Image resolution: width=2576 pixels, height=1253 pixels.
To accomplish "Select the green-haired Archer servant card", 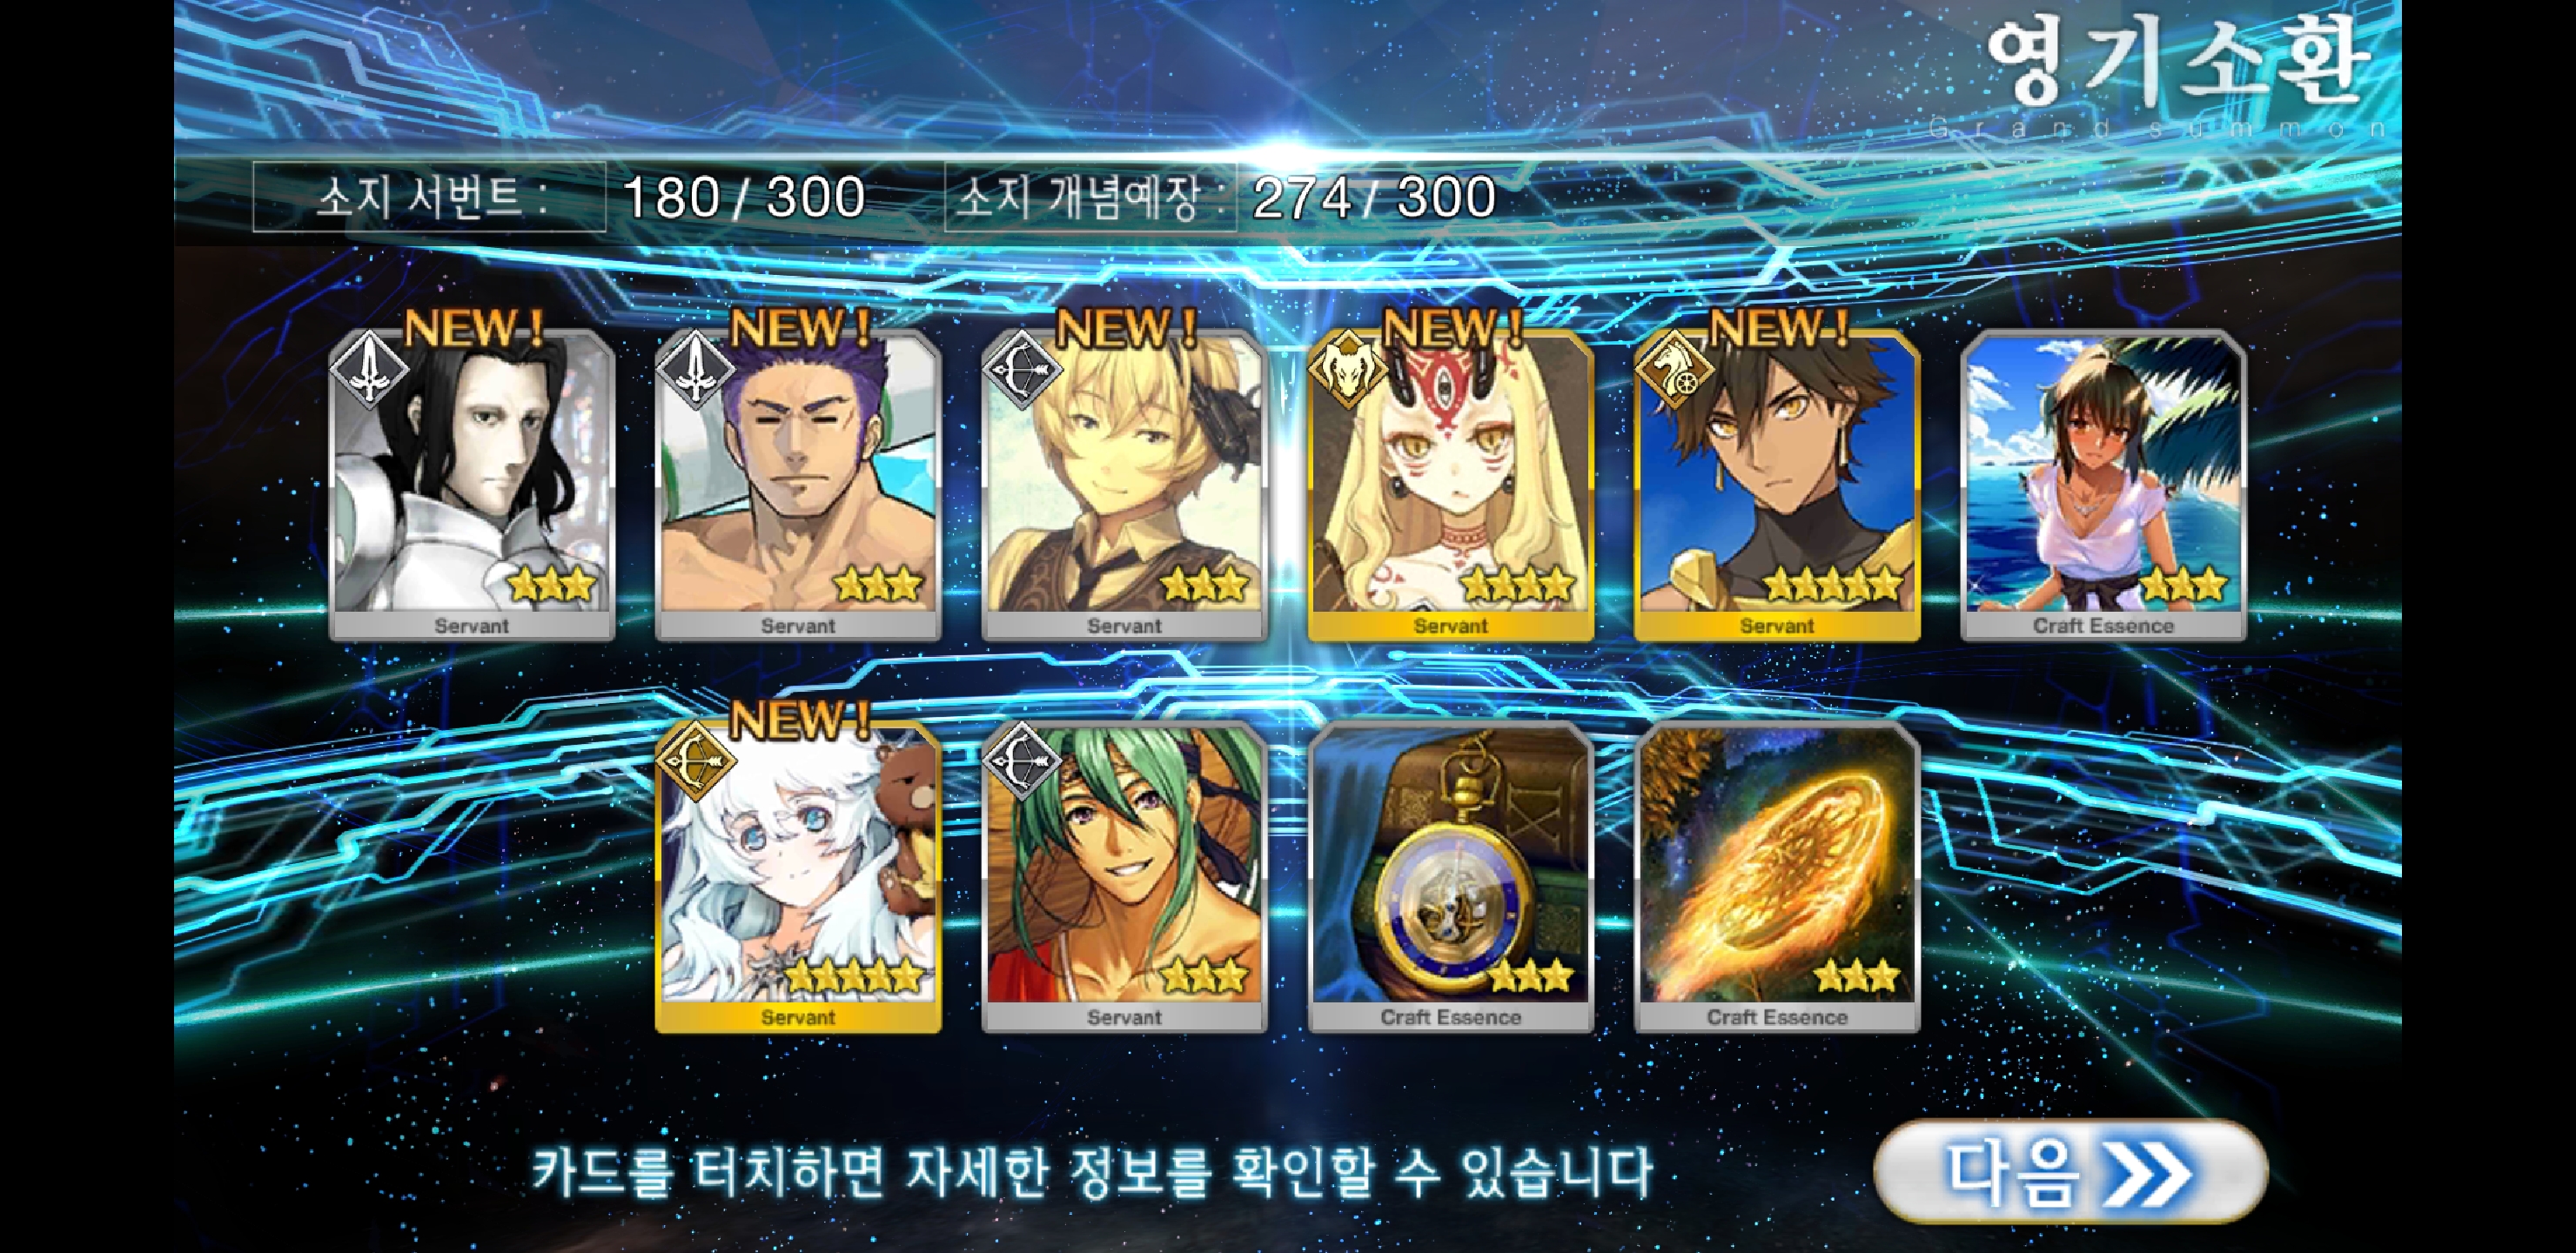I will click(1124, 878).
